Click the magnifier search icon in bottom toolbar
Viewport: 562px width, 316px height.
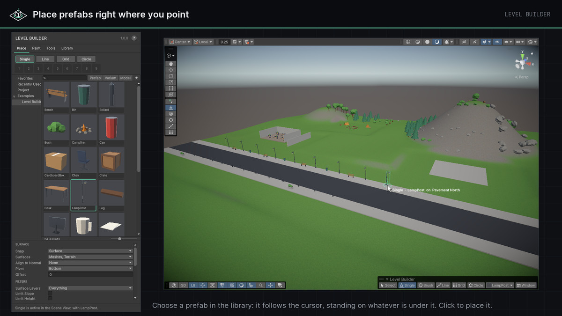click(x=260, y=285)
